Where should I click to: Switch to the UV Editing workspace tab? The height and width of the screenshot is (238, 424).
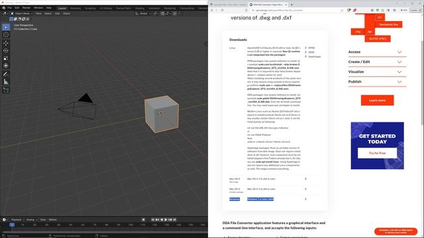point(106,9)
